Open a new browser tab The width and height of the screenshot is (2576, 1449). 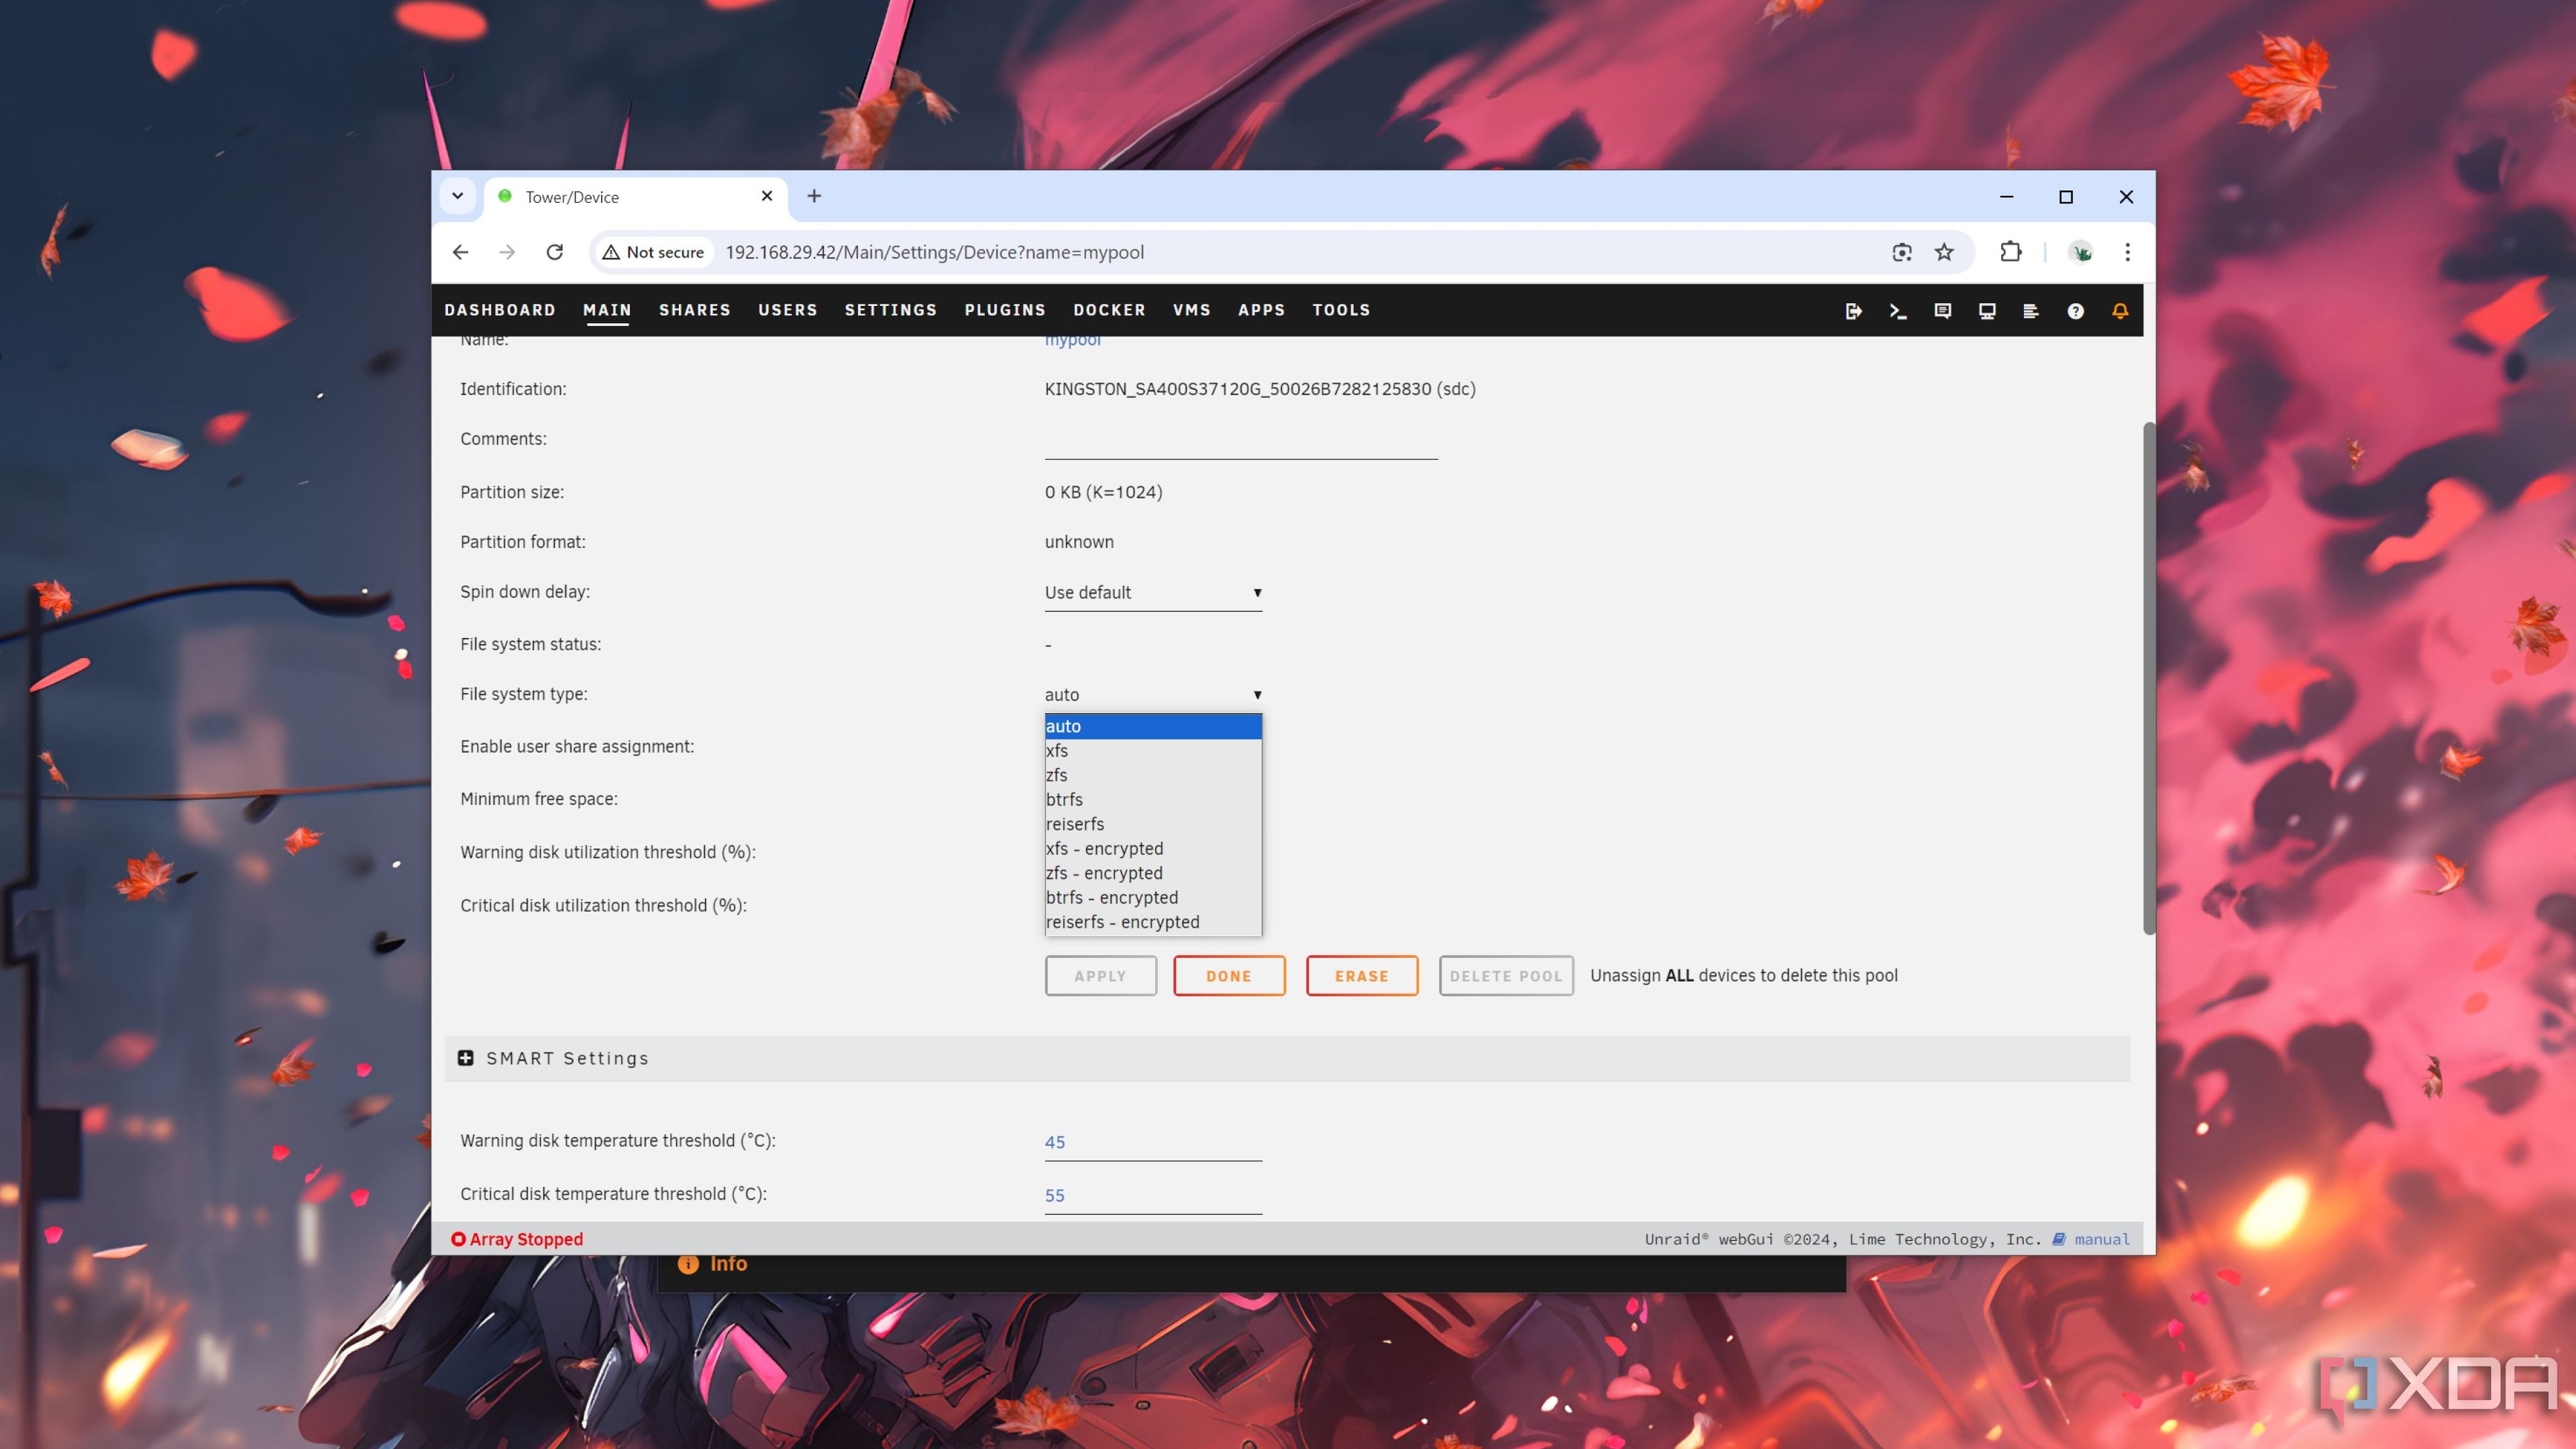[814, 196]
